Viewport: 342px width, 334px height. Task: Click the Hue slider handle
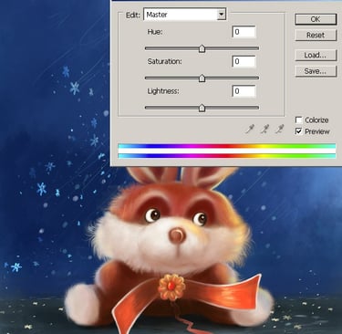[x=202, y=48]
